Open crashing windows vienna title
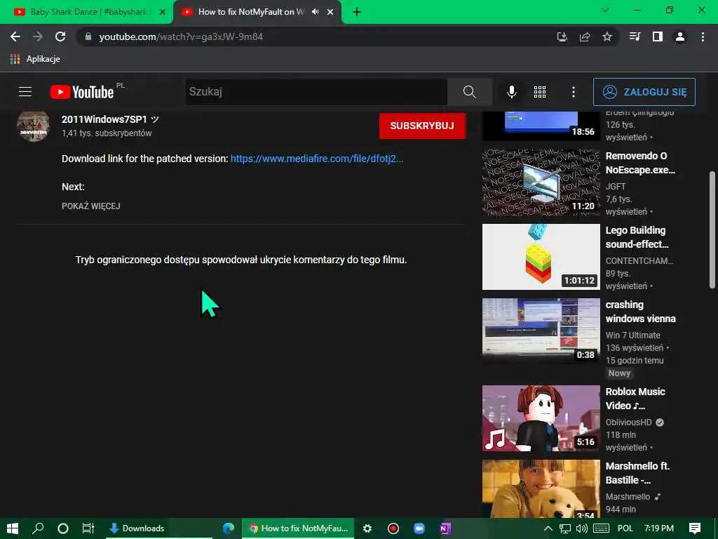The image size is (718, 539). click(641, 312)
